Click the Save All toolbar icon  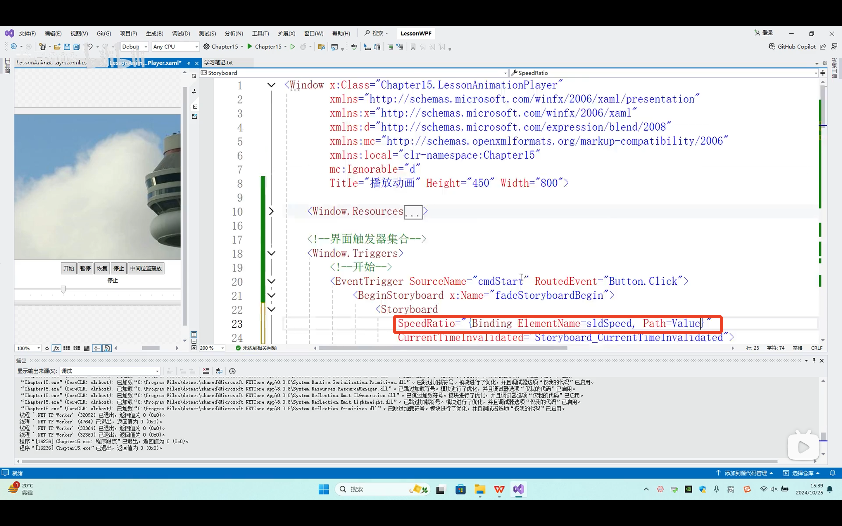77,47
